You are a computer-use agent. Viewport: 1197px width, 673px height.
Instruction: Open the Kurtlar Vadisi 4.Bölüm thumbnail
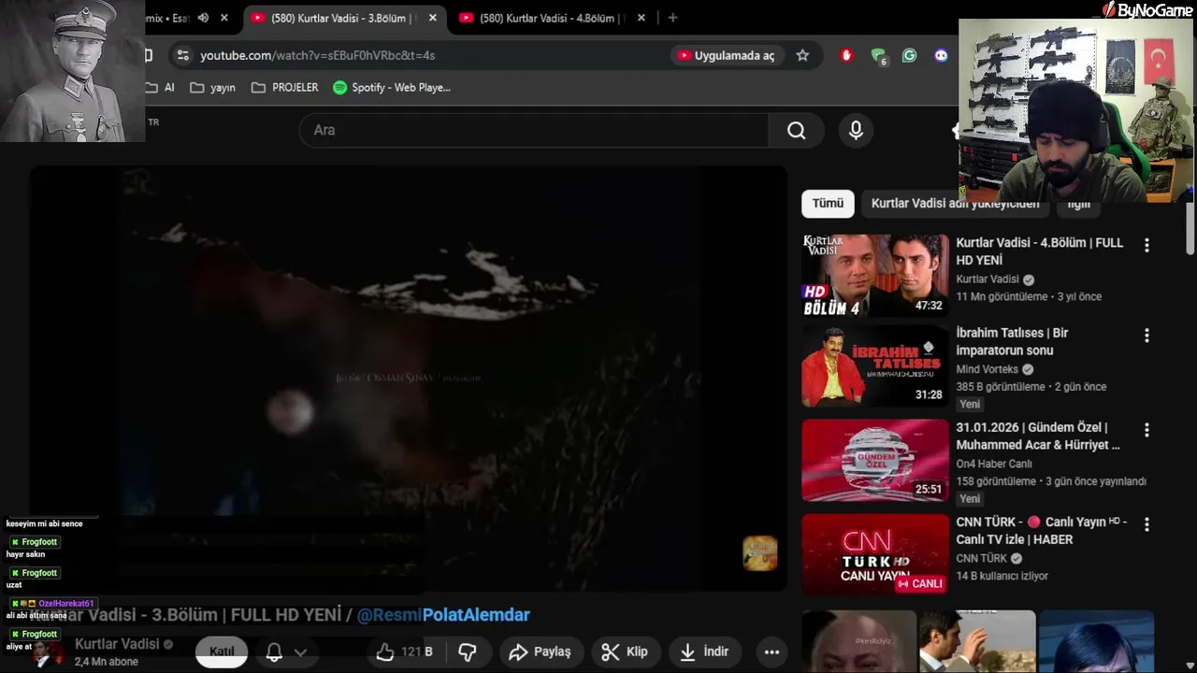(x=874, y=276)
